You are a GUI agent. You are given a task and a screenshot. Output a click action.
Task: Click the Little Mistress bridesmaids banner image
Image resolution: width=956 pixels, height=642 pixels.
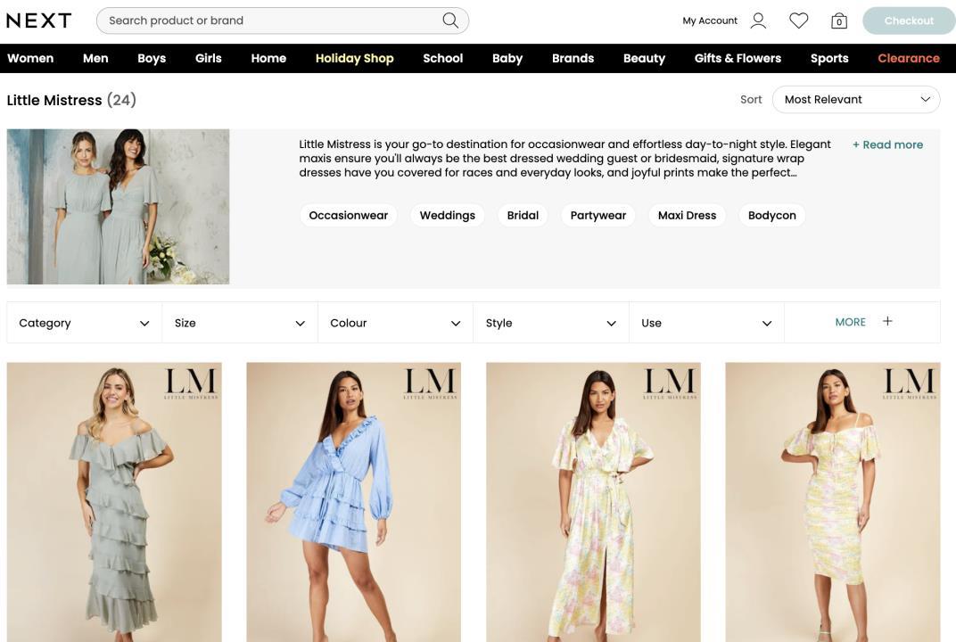(x=119, y=207)
